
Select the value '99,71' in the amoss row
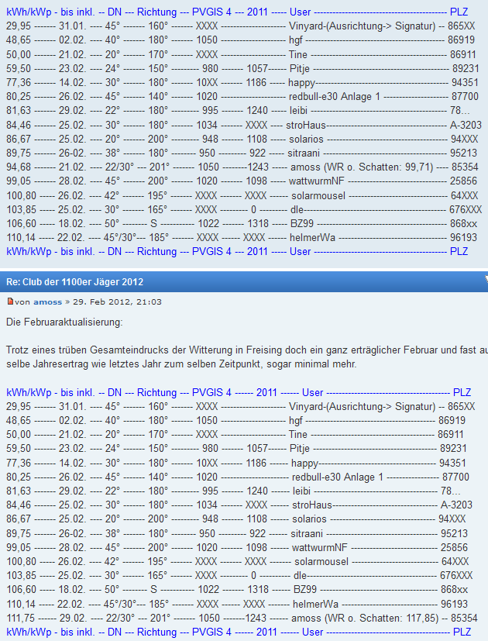(417, 167)
